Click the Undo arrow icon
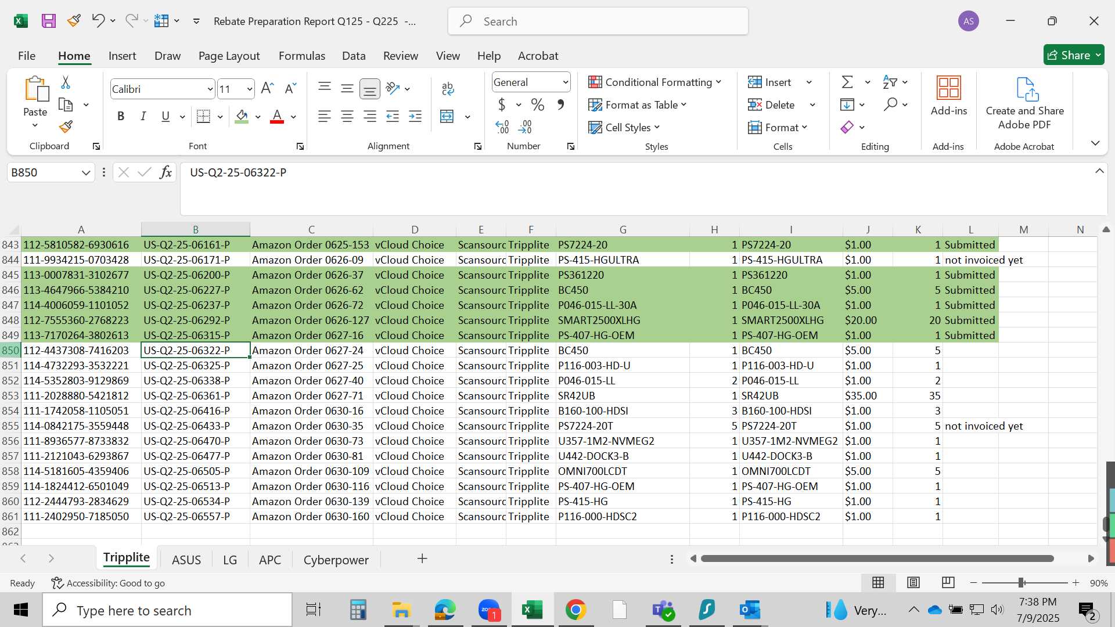This screenshot has height=627, width=1115. [98, 21]
